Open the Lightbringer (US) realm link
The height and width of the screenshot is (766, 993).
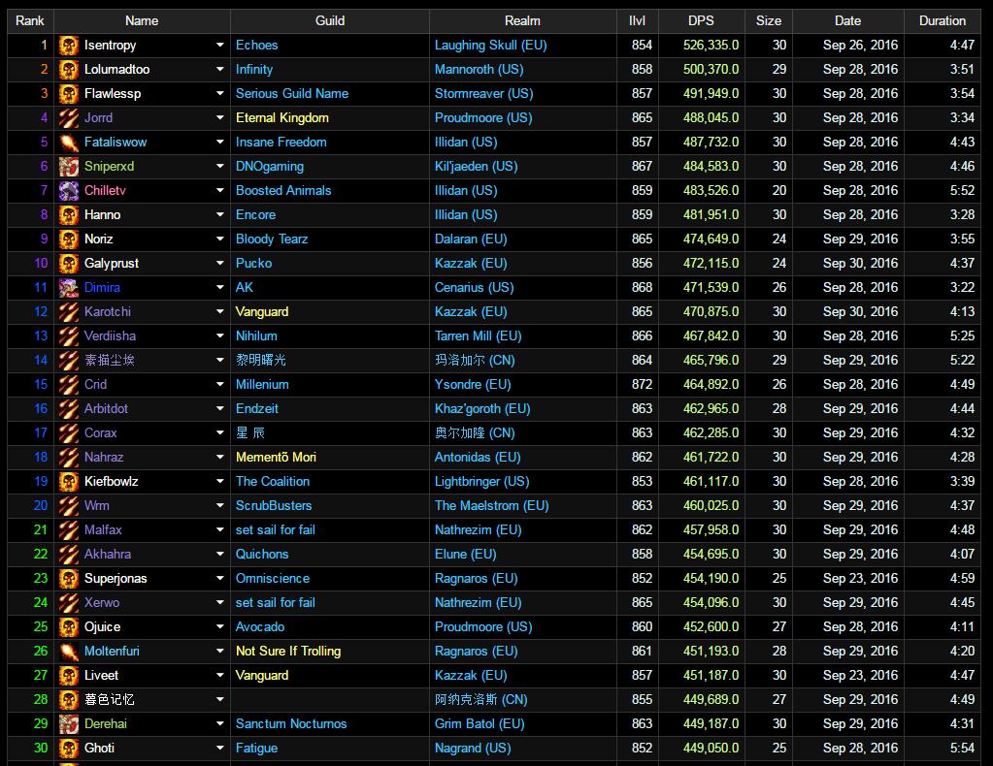(481, 482)
